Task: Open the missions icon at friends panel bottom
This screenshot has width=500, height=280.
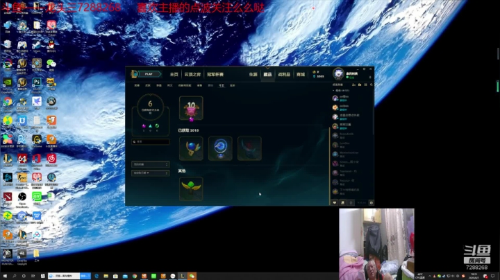Action: coord(342,202)
